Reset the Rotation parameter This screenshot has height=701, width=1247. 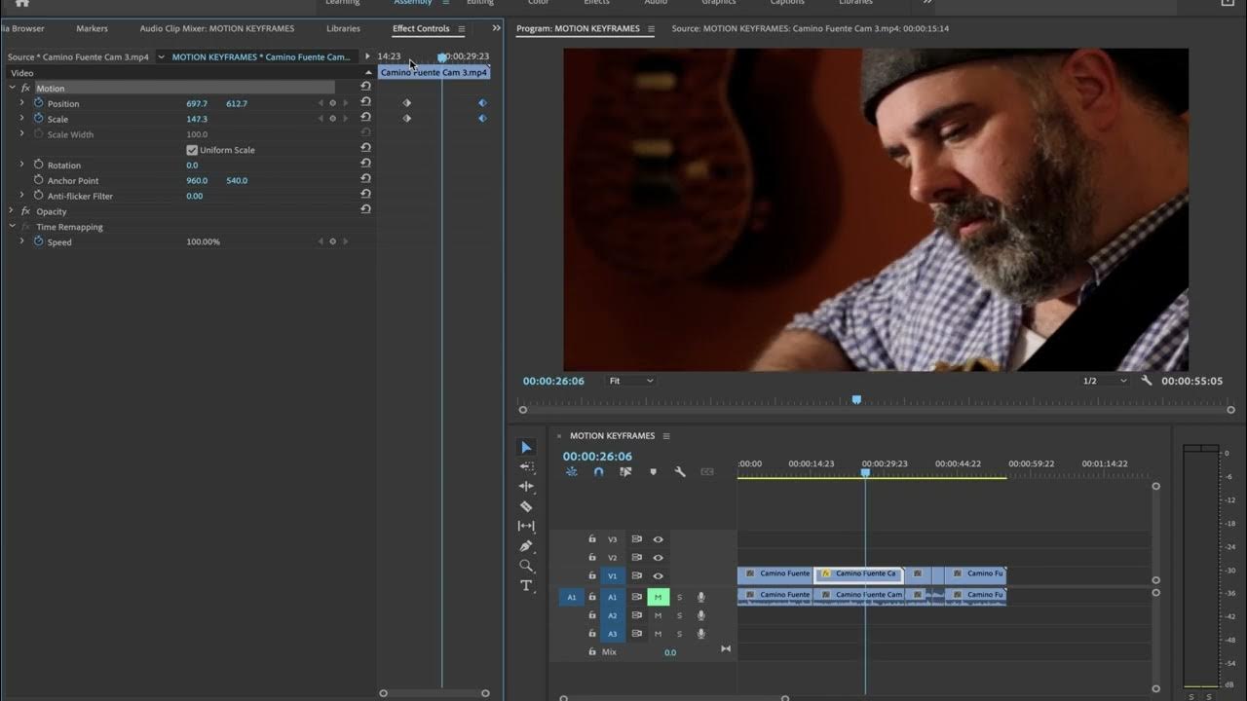click(x=365, y=165)
